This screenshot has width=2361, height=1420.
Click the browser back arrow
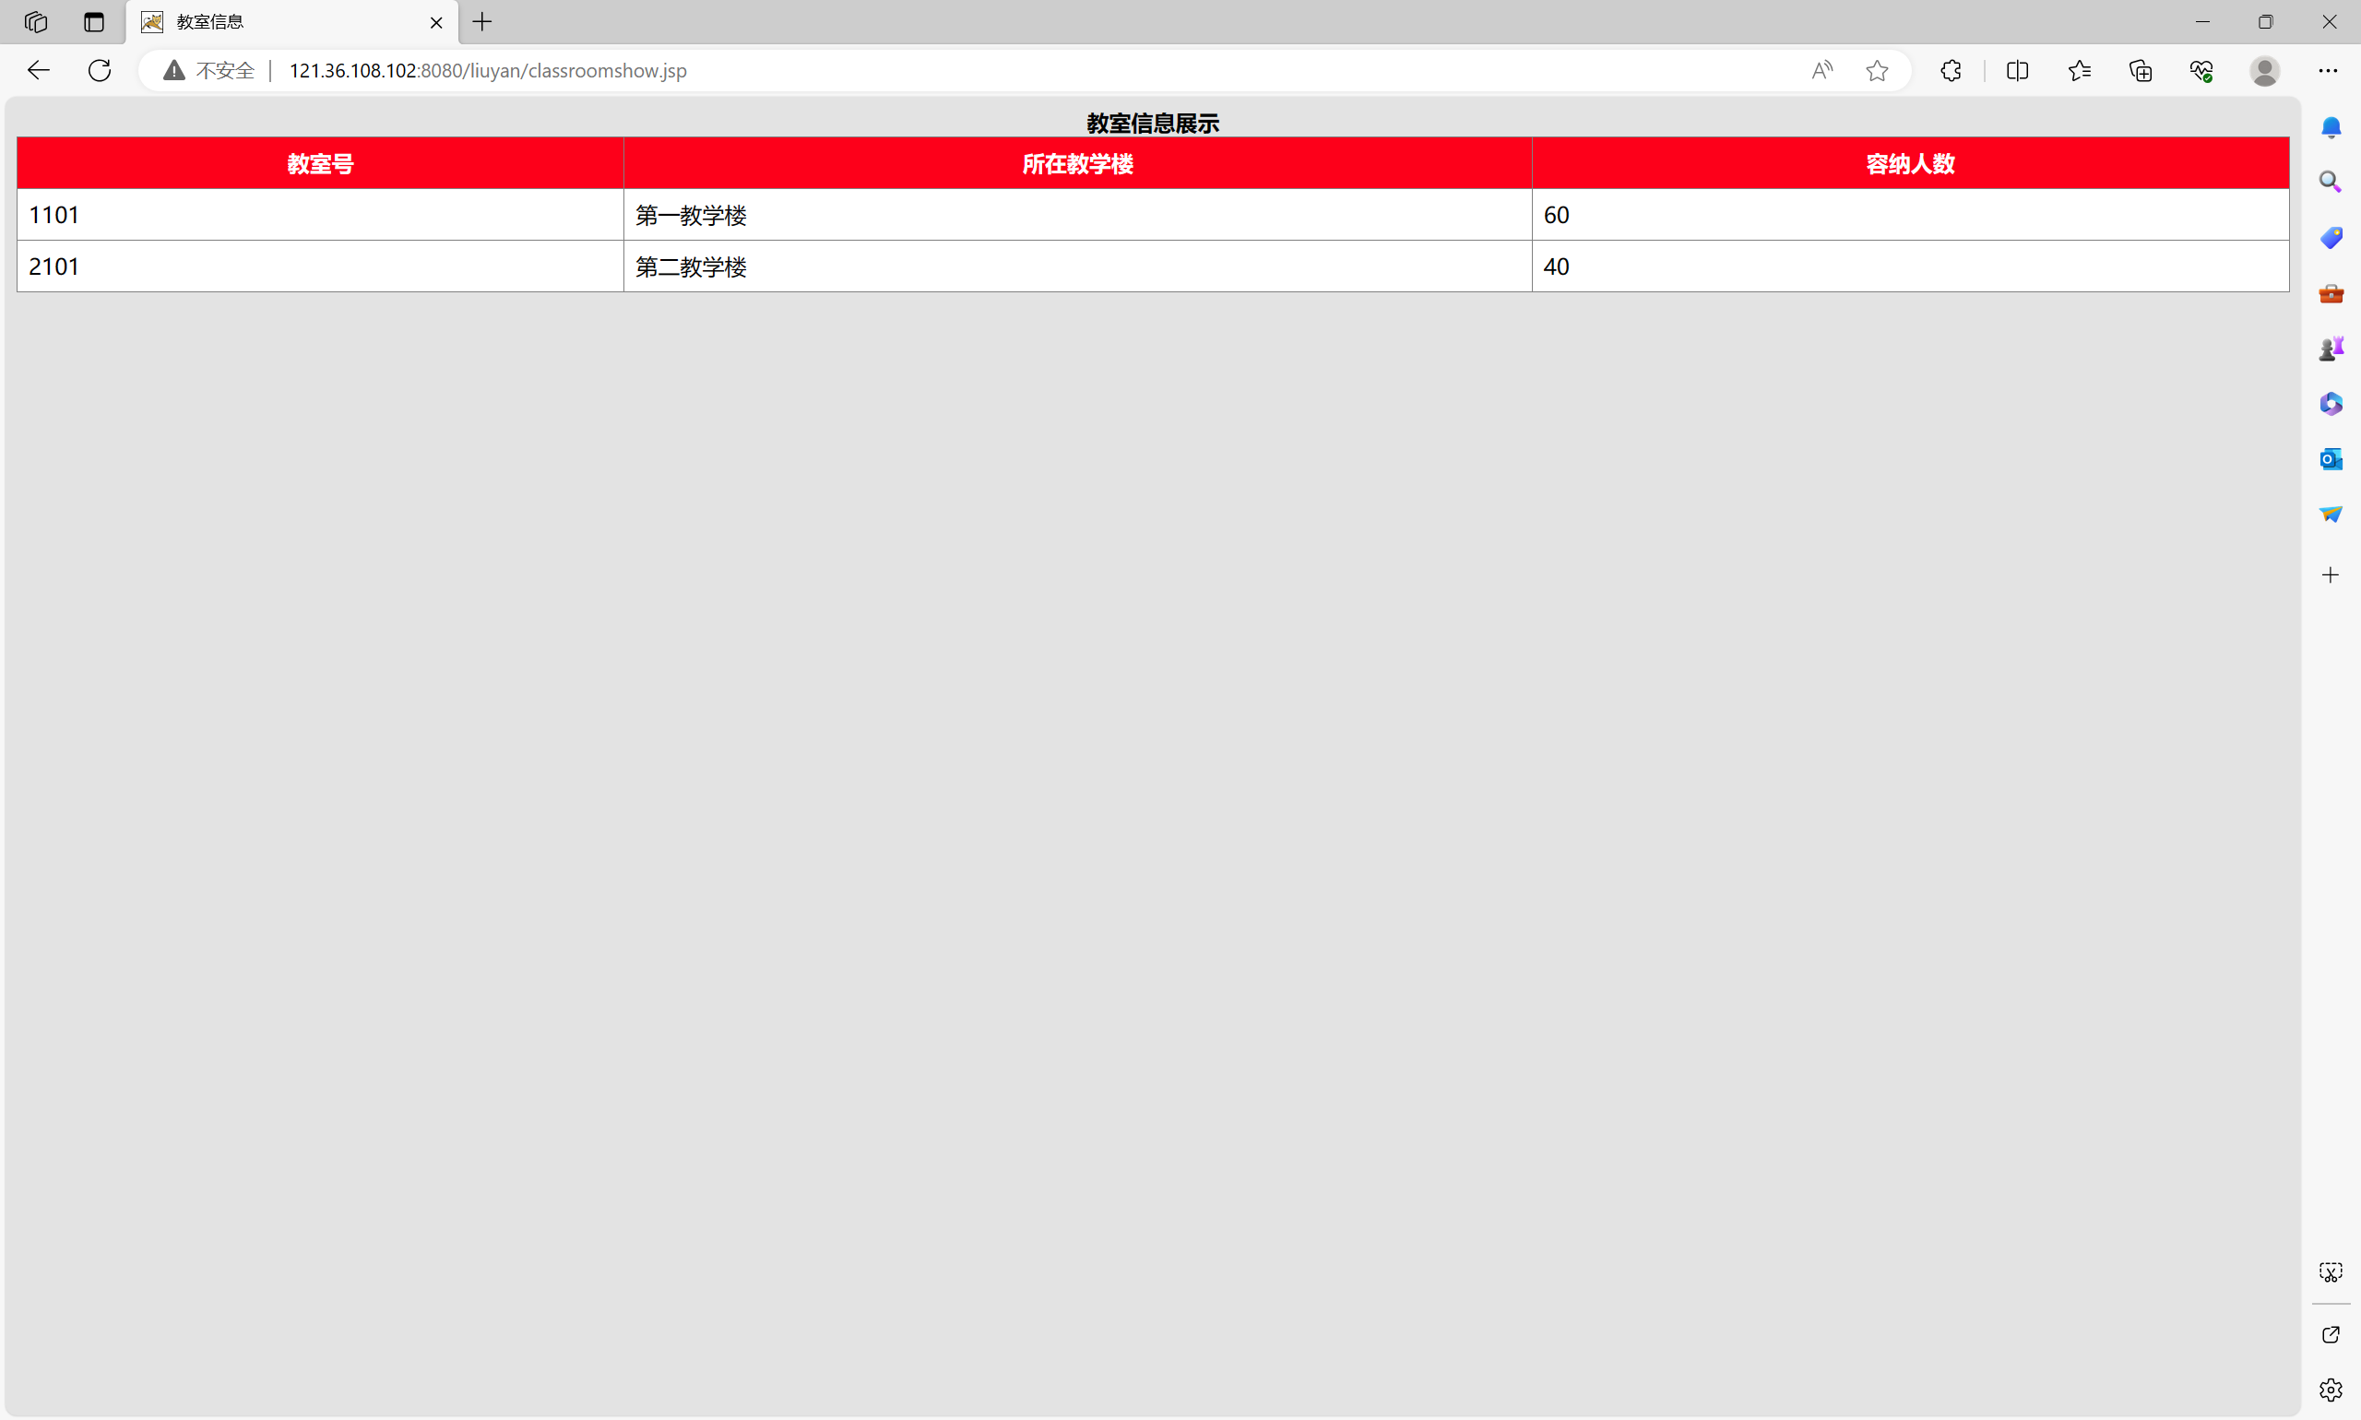[39, 70]
